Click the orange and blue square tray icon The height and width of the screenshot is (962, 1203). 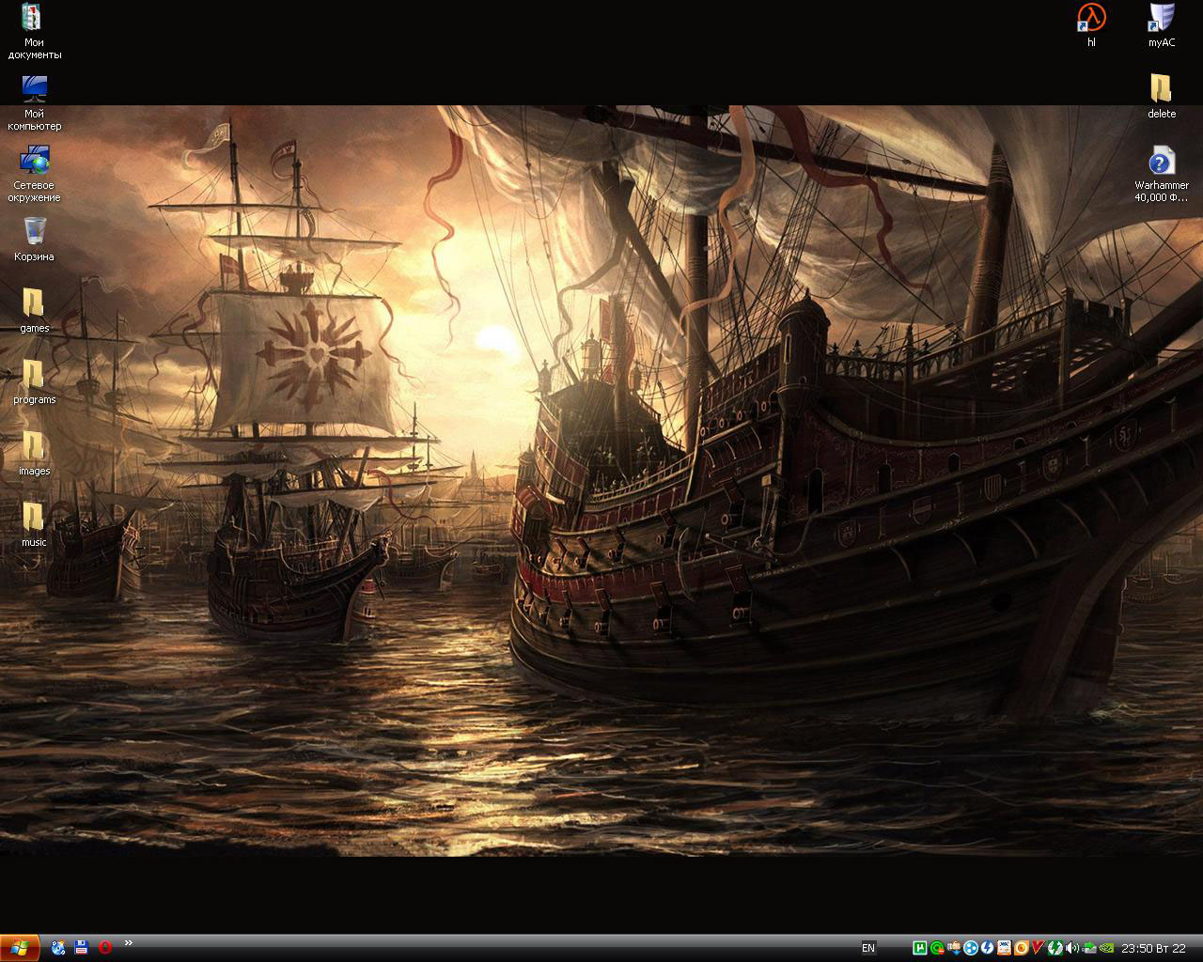coord(1004,948)
